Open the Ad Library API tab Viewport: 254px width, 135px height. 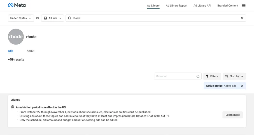[202, 6]
